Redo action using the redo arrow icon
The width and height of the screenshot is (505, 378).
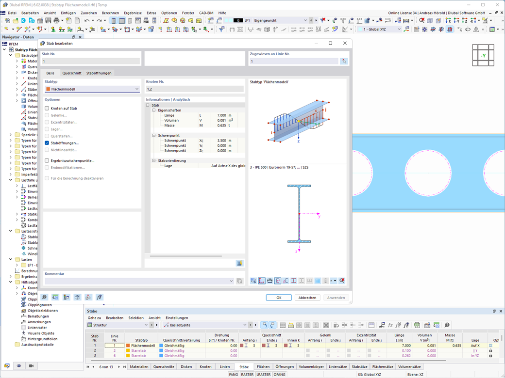coord(99,20)
